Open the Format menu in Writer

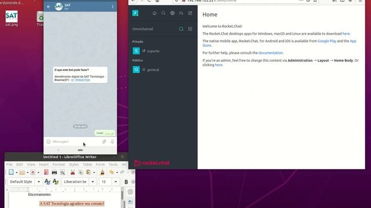pyautogui.click(x=59, y=164)
